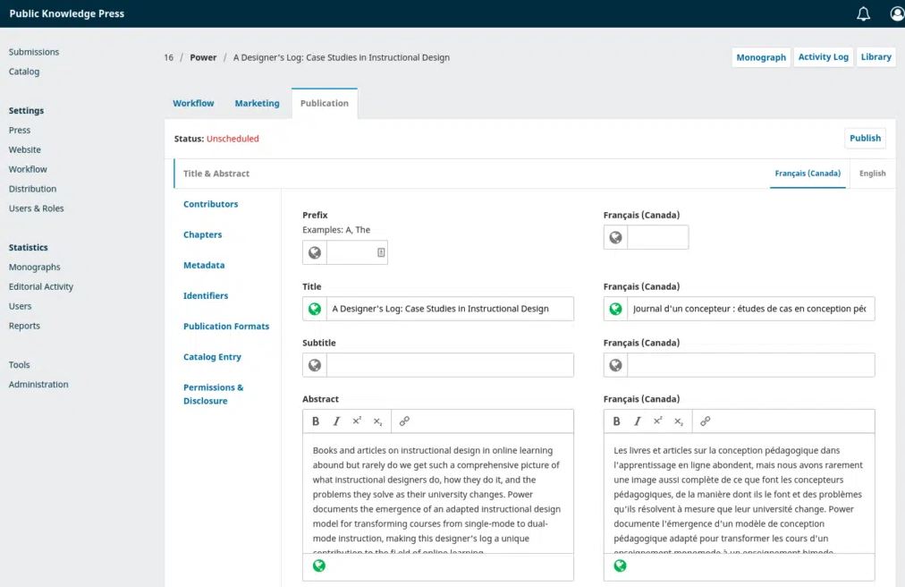Click the Monograph button
The height and width of the screenshot is (587, 905).
click(761, 57)
